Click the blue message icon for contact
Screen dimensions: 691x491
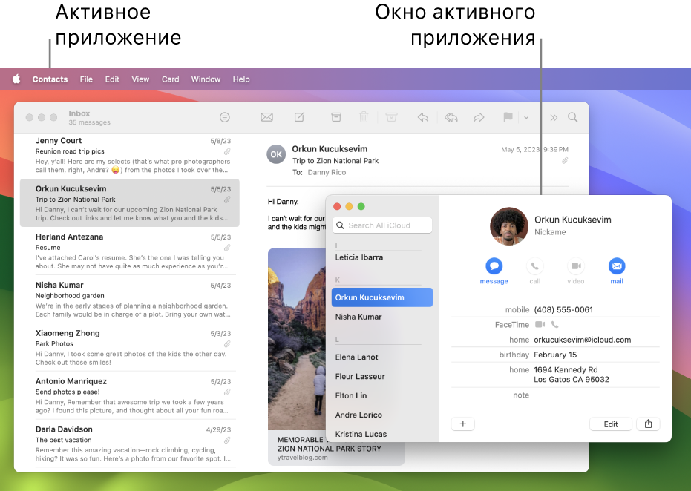pos(494,266)
